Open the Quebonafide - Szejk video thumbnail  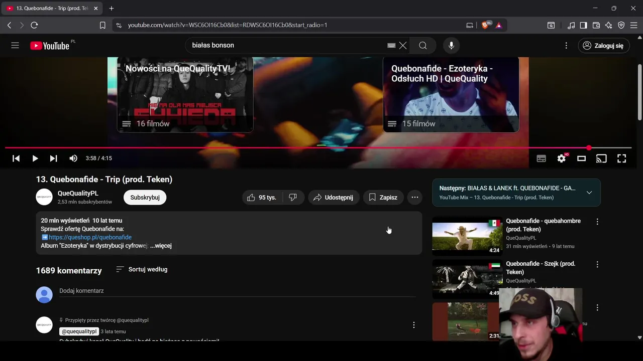(467, 279)
